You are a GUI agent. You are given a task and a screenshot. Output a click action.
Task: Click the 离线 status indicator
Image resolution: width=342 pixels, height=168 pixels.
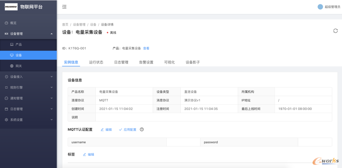point(111,33)
